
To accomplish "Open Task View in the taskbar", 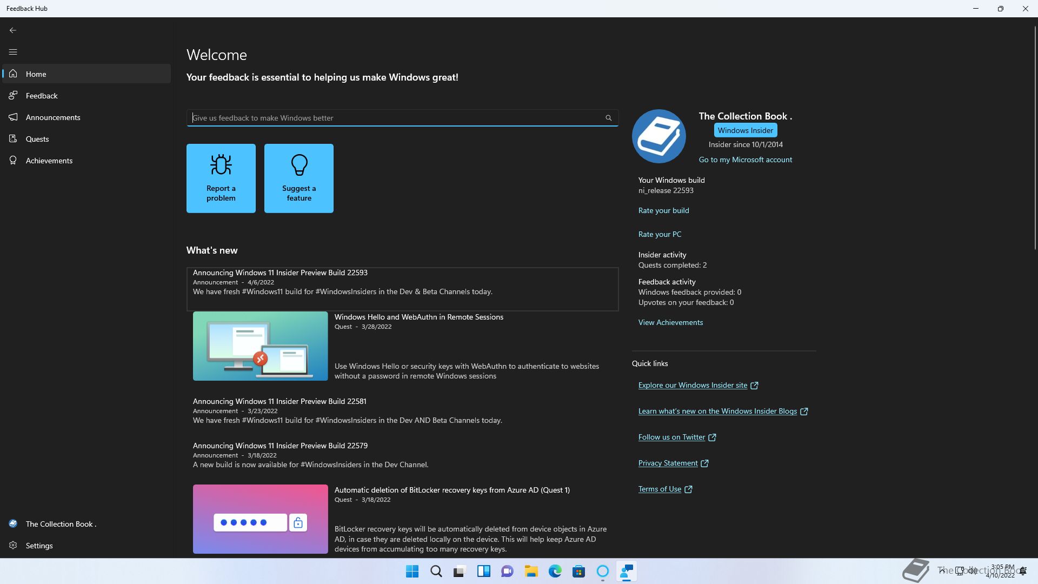I will pyautogui.click(x=460, y=572).
